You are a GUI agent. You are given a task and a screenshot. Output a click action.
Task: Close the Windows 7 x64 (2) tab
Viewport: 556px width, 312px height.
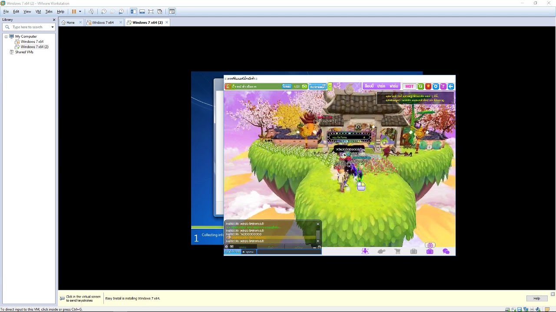coord(166,23)
